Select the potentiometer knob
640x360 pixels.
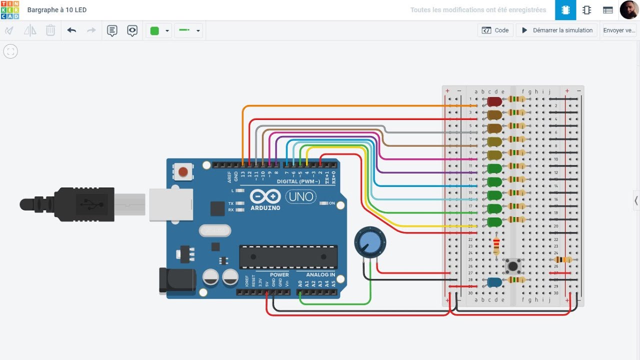(370, 242)
